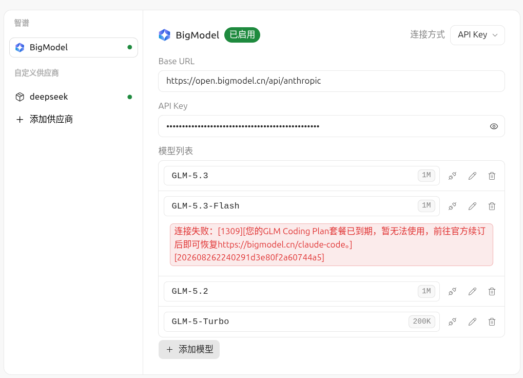Image resolution: width=523 pixels, height=378 pixels.
Task: Delete the GLM-5.2 model
Action: click(x=492, y=292)
